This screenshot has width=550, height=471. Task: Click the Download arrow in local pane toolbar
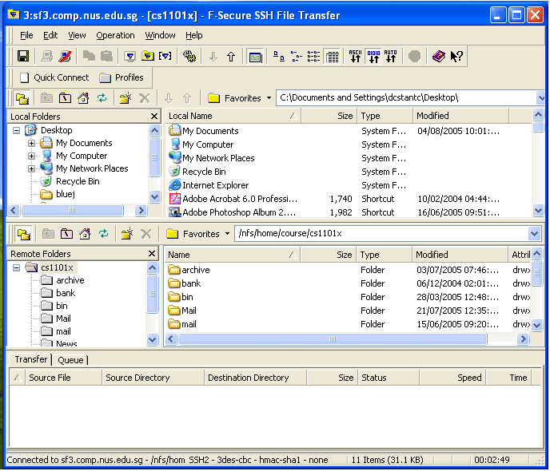(x=169, y=98)
